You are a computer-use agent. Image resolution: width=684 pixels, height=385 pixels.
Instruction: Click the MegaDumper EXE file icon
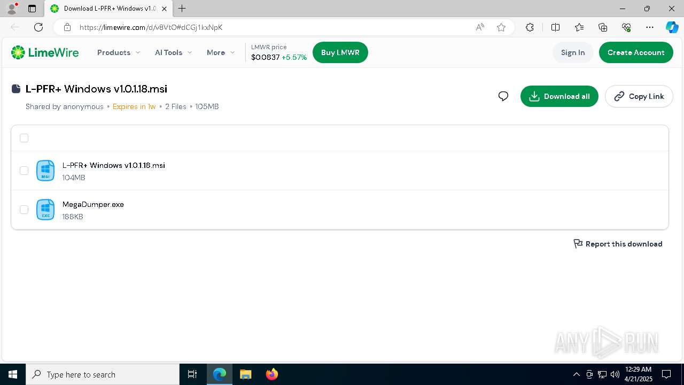(x=45, y=210)
